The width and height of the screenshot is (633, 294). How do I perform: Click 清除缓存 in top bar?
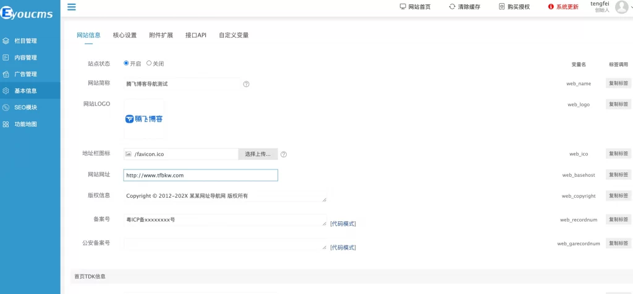pyautogui.click(x=469, y=6)
